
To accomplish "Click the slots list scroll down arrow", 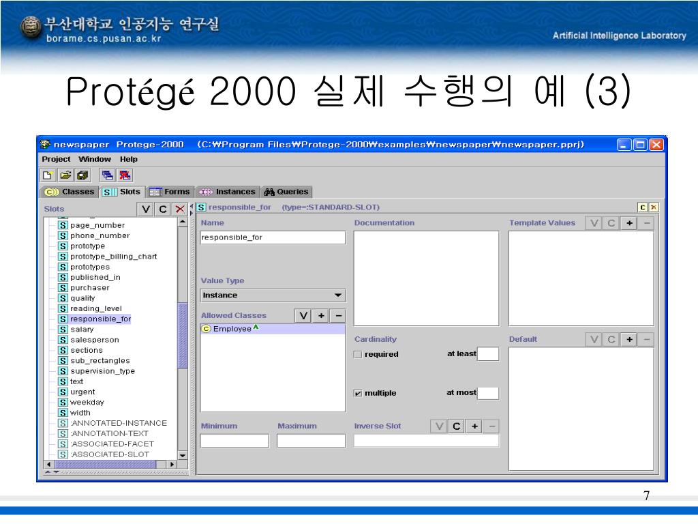I will pos(183,455).
